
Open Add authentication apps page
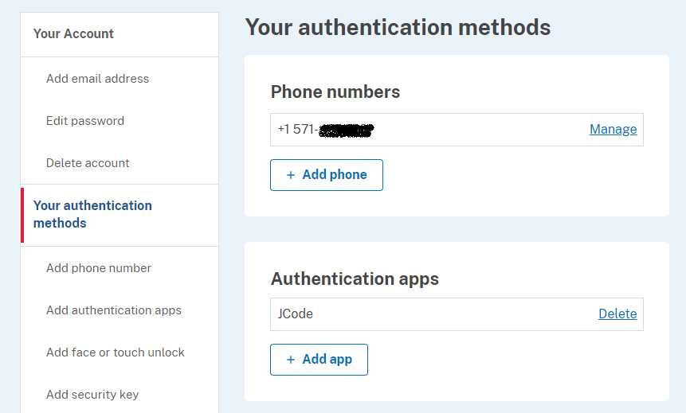click(114, 310)
